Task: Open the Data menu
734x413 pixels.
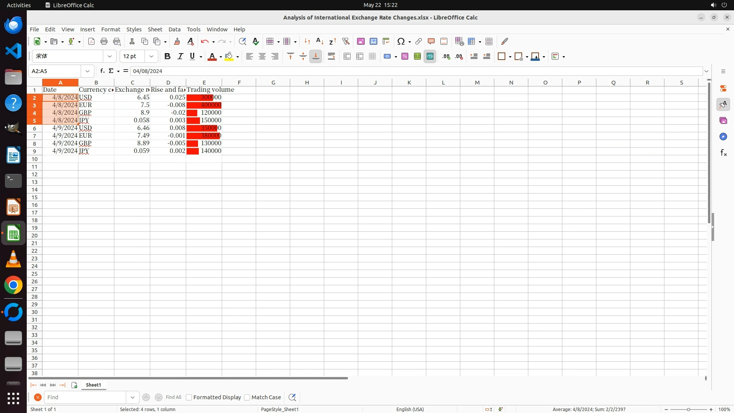Action: (174, 29)
